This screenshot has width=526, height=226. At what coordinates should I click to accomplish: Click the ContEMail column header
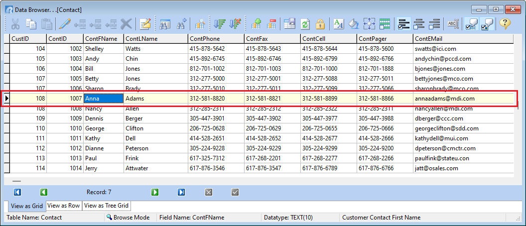point(463,38)
